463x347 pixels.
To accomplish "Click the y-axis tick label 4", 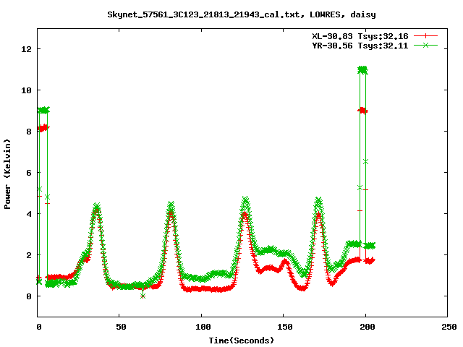I will click(x=29, y=214).
